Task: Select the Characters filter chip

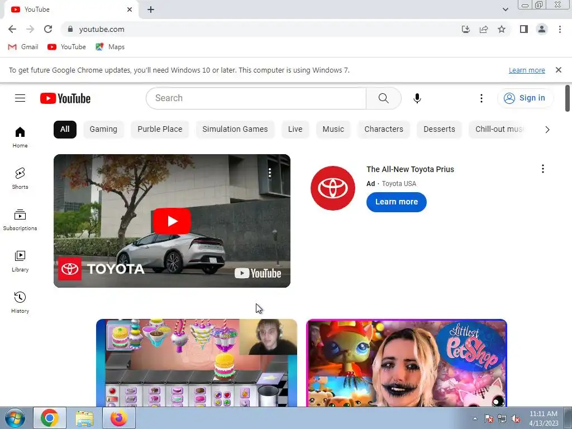Action: click(x=384, y=130)
